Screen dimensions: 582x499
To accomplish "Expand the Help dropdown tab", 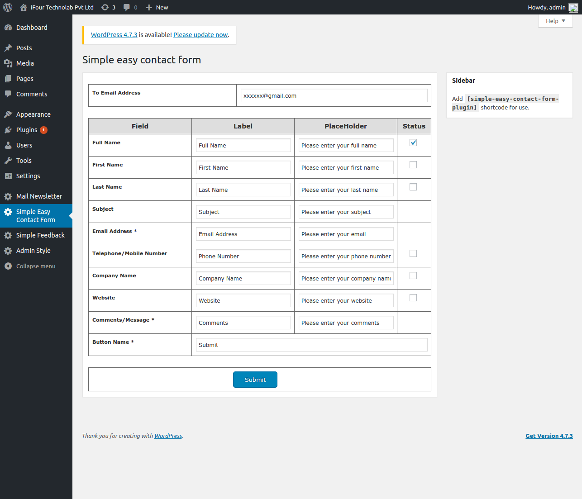I will [x=555, y=21].
